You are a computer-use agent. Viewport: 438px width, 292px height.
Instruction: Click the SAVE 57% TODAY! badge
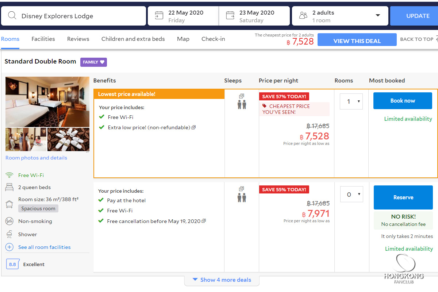[284, 96]
